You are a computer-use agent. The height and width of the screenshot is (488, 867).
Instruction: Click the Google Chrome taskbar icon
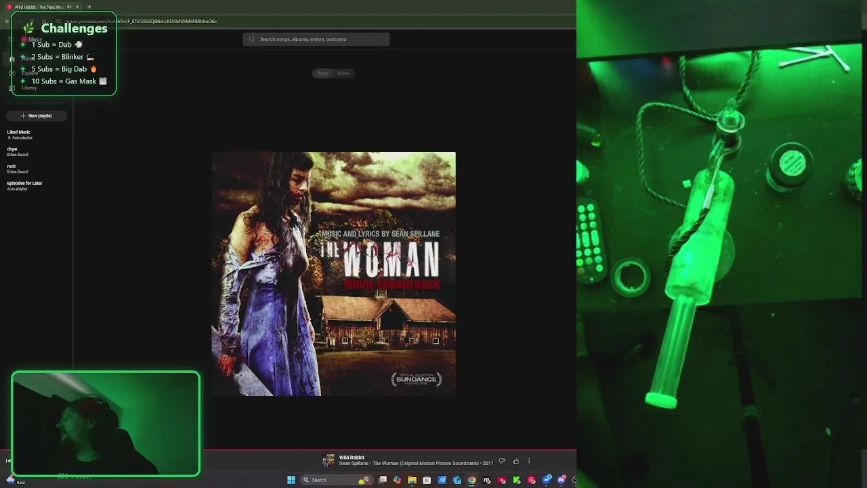[x=472, y=480]
